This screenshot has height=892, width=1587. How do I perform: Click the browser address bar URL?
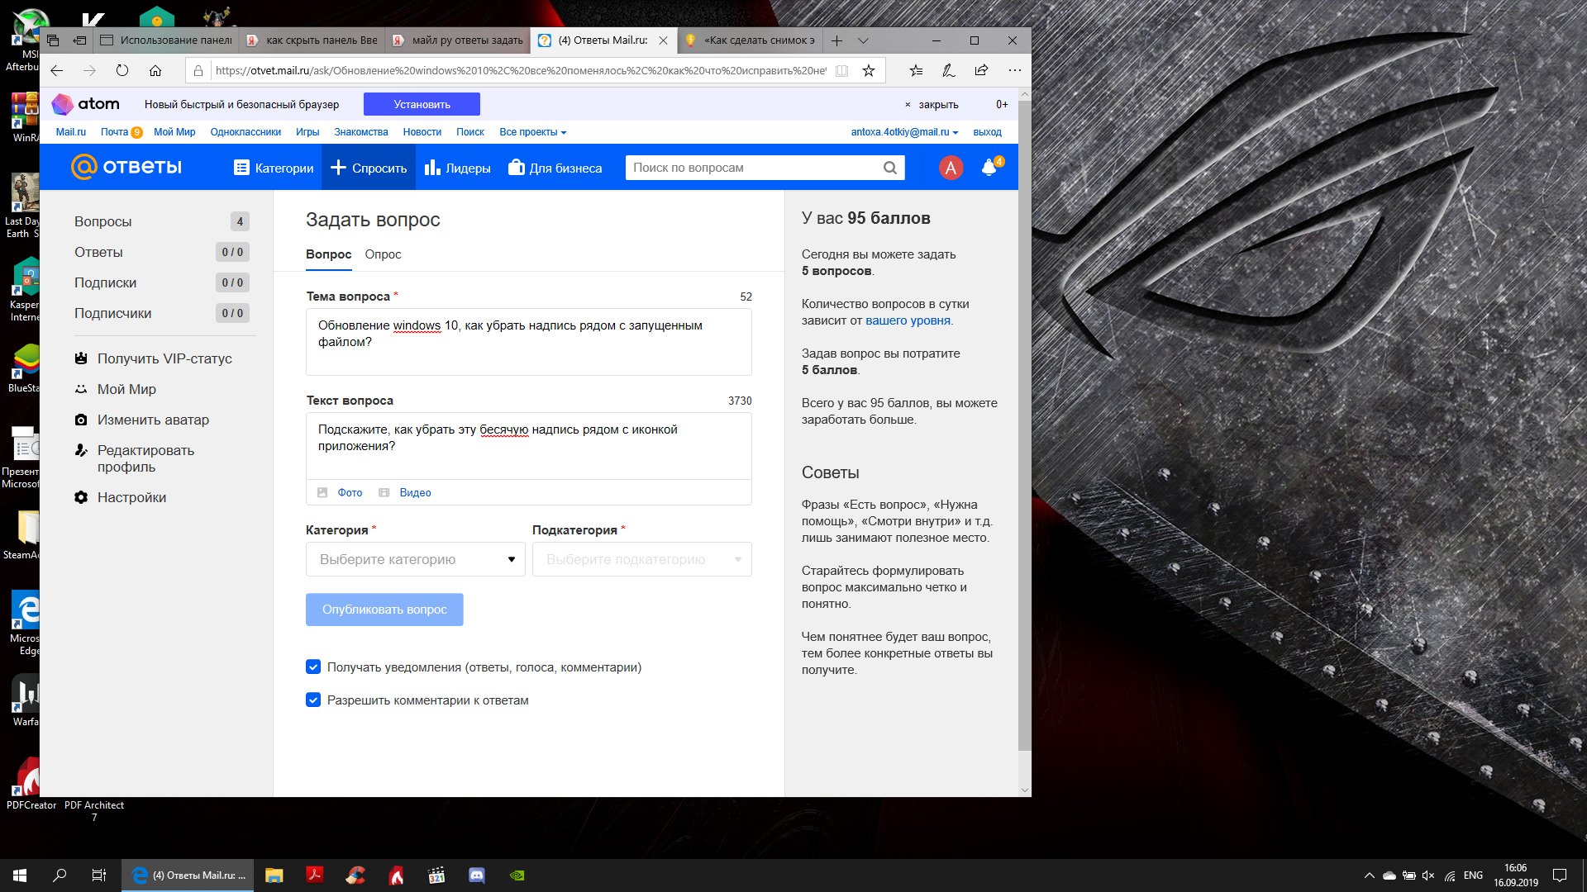coord(521,71)
